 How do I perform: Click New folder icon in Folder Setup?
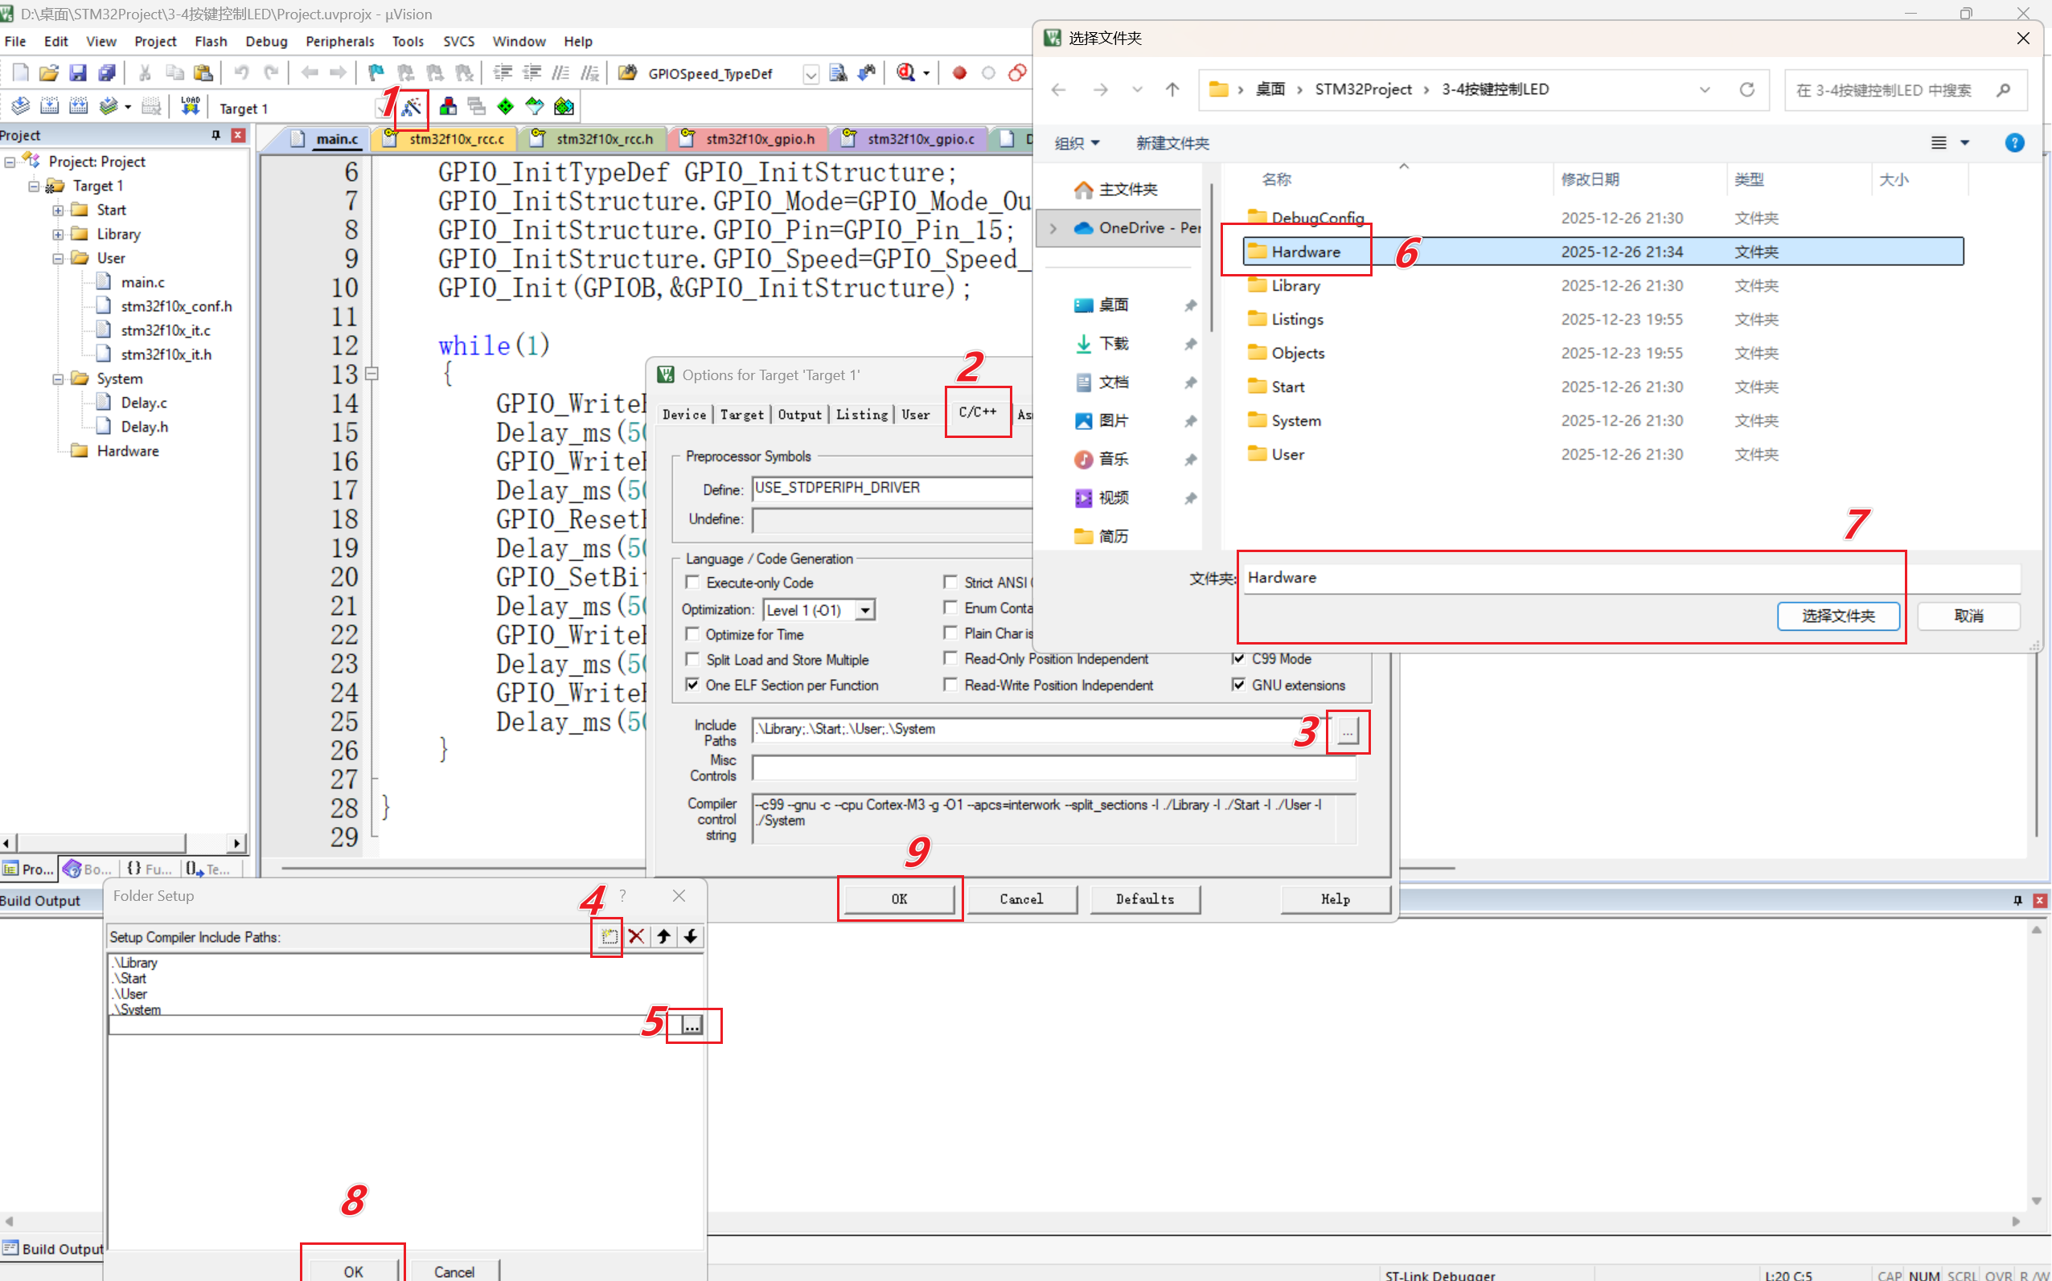(609, 936)
